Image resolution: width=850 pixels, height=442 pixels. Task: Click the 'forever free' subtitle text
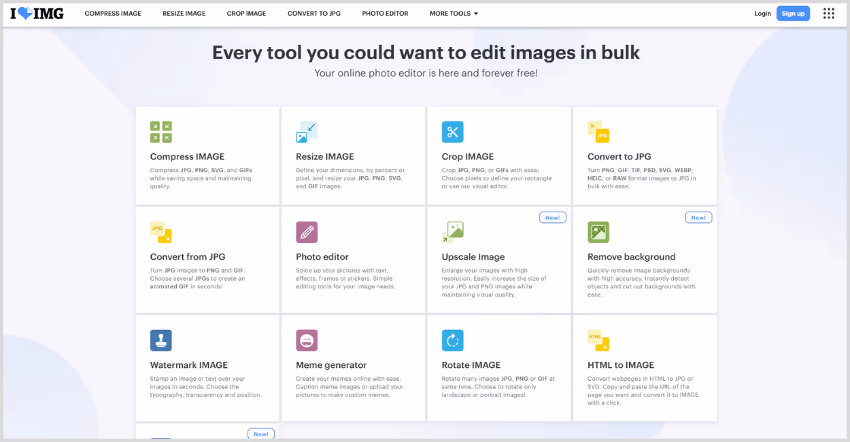[x=426, y=73]
